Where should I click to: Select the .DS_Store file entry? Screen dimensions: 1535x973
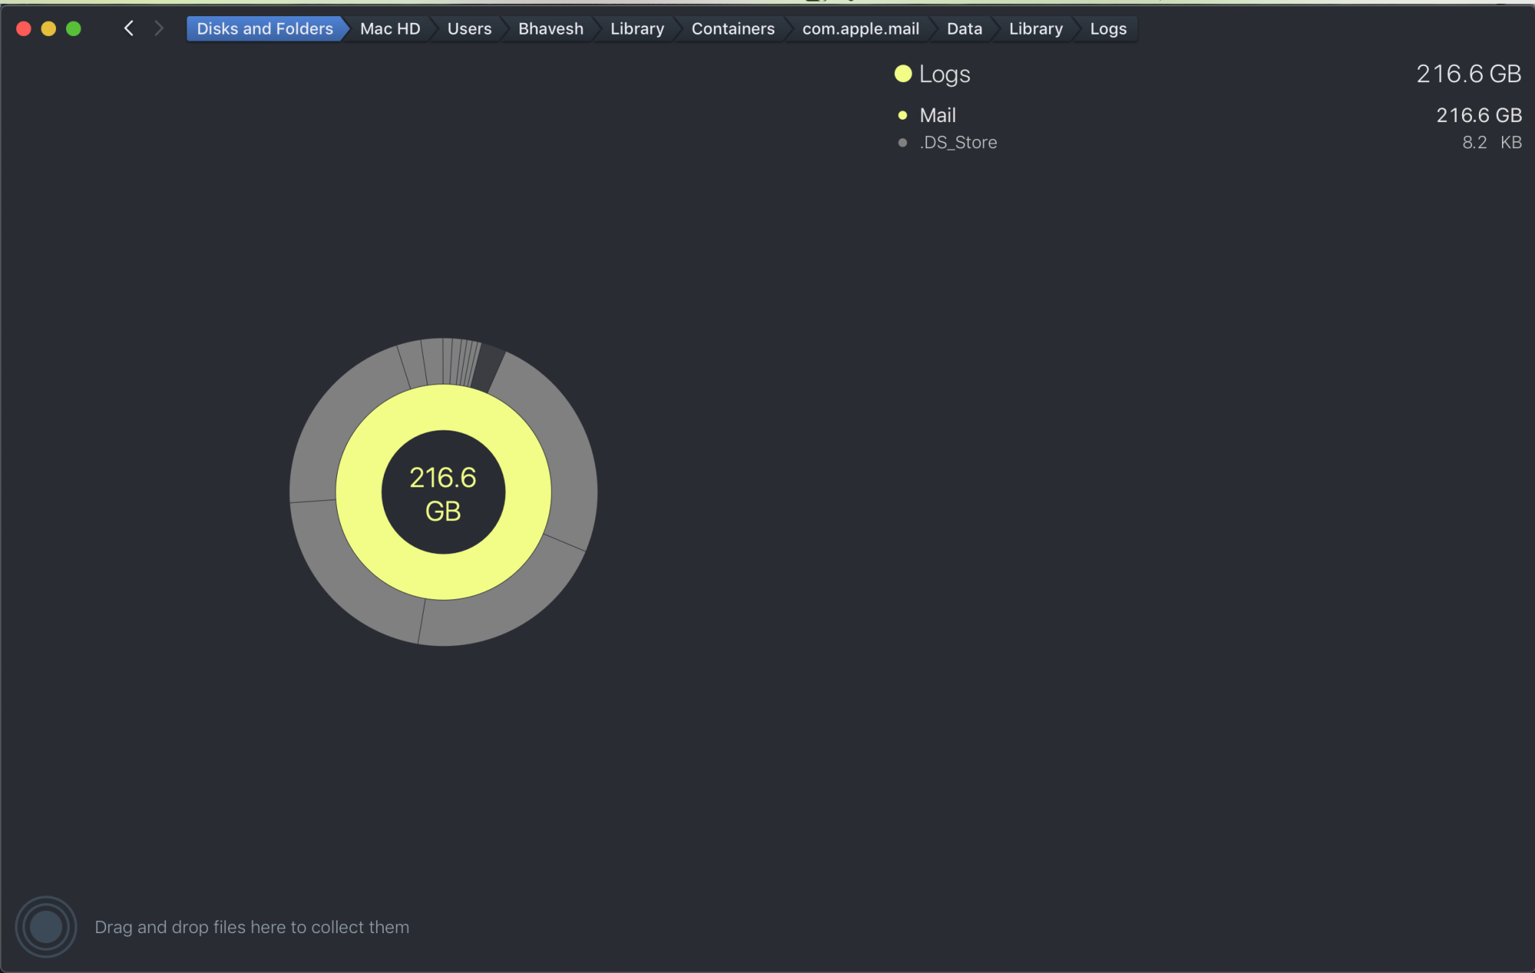(958, 143)
